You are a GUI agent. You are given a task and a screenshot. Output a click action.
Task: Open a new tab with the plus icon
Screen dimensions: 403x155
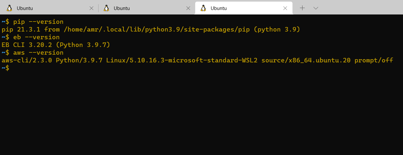pyautogui.click(x=302, y=8)
